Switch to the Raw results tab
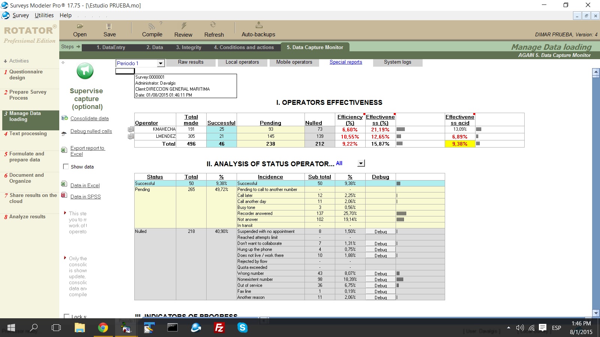This screenshot has width=600, height=337. point(190,62)
